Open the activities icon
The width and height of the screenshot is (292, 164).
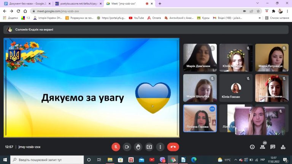(283, 147)
